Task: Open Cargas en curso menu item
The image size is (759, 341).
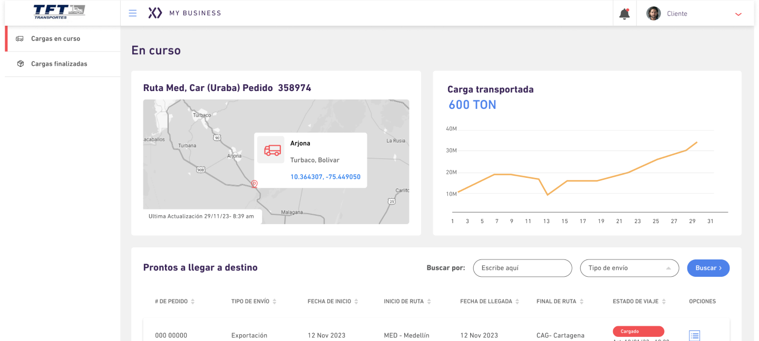Action: 63,39
